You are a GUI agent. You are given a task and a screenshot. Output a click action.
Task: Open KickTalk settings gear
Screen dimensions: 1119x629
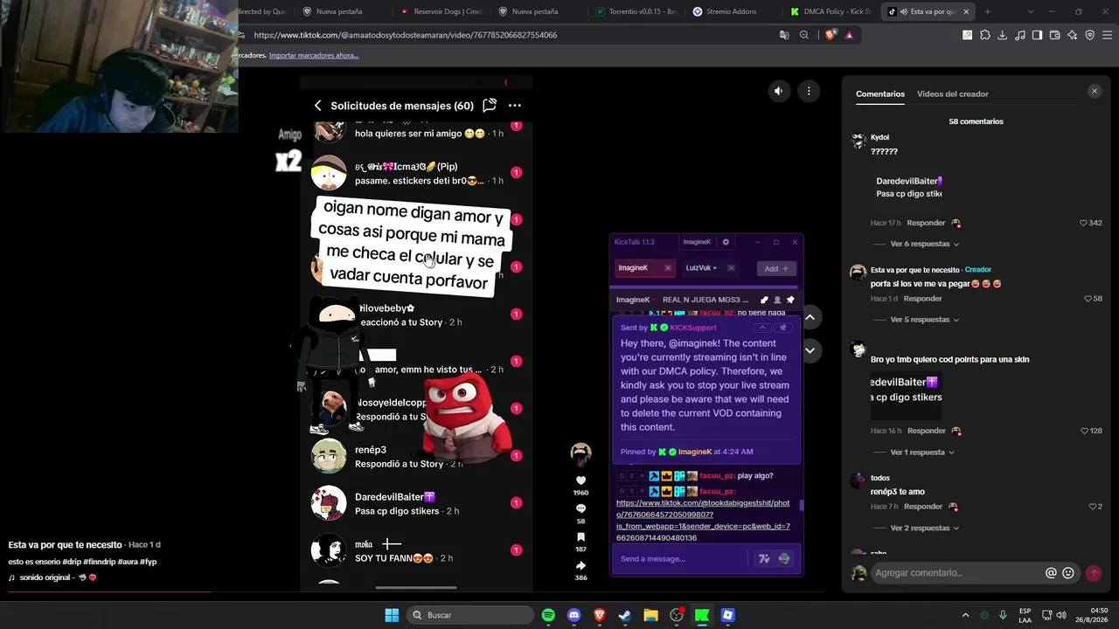click(x=726, y=242)
